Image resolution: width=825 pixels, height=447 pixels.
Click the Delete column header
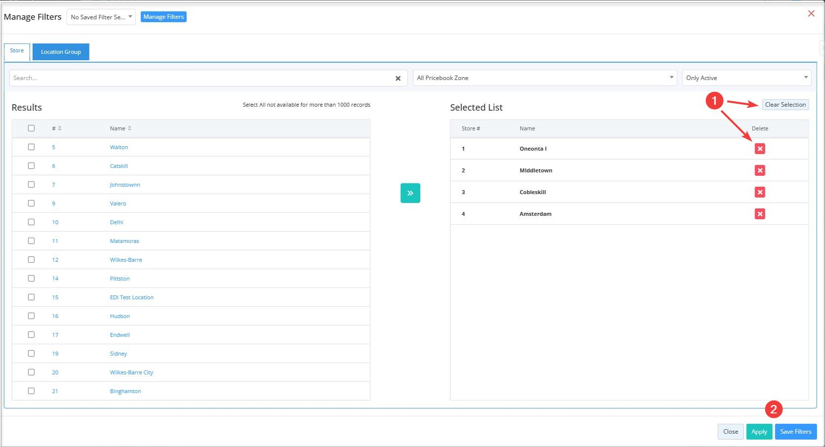[x=760, y=128]
